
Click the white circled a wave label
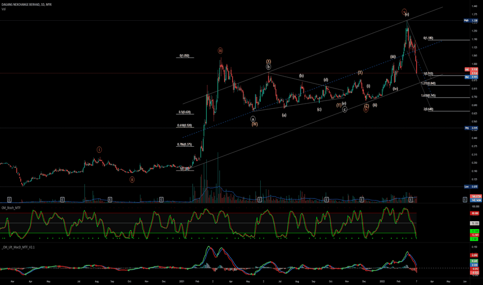[x=253, y=119]
